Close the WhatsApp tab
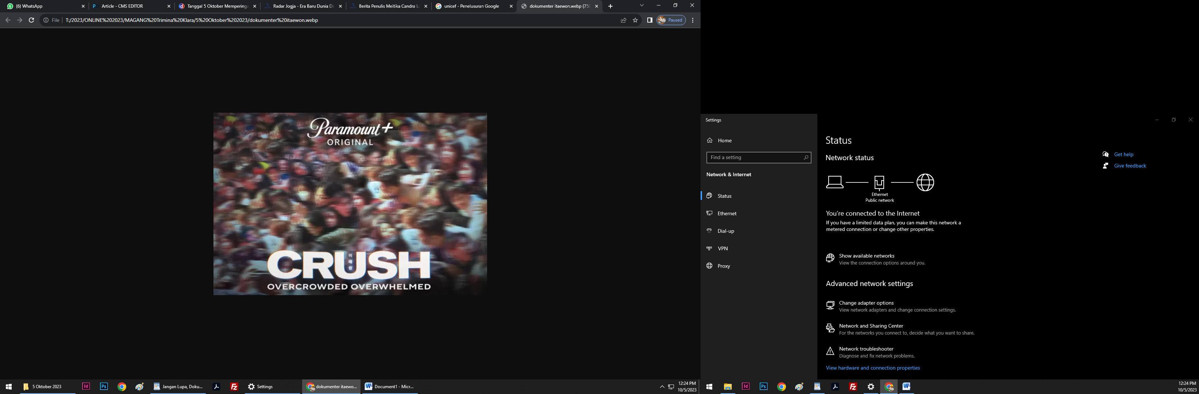The width and height of the screenshot is (1199, 394). coord(83,6)
